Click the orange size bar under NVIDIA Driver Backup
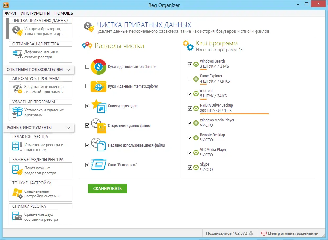This screenshot has width=328, height=240. (x=234, y=114)
